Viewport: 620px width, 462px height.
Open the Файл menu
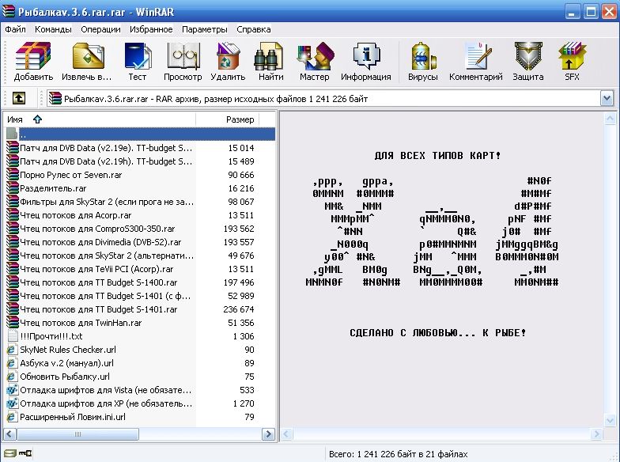point(16,29)
